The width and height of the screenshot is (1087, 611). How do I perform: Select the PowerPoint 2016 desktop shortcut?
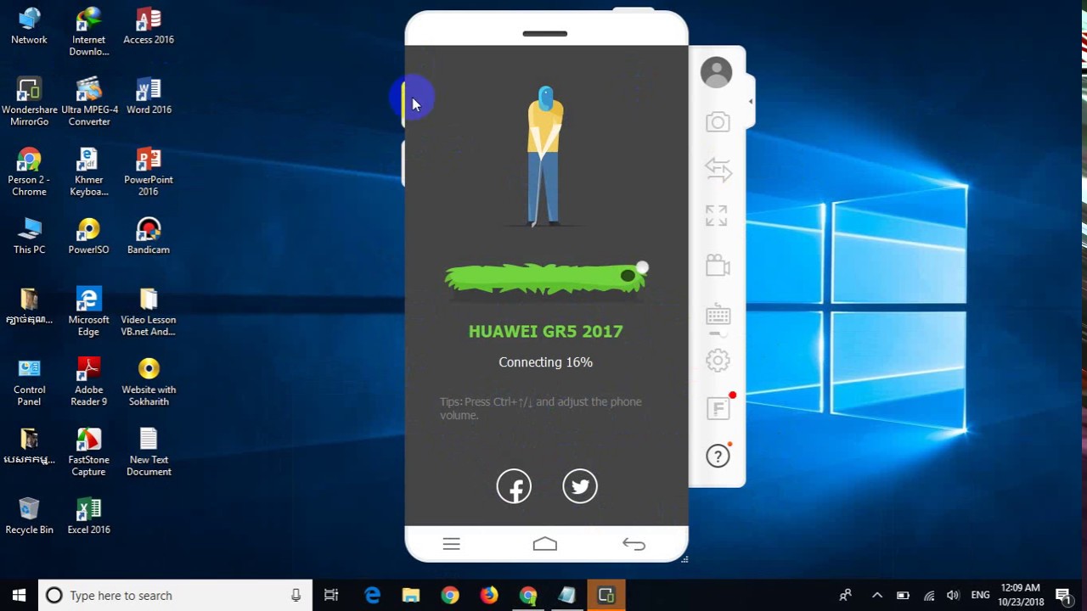tap(149, 172)
